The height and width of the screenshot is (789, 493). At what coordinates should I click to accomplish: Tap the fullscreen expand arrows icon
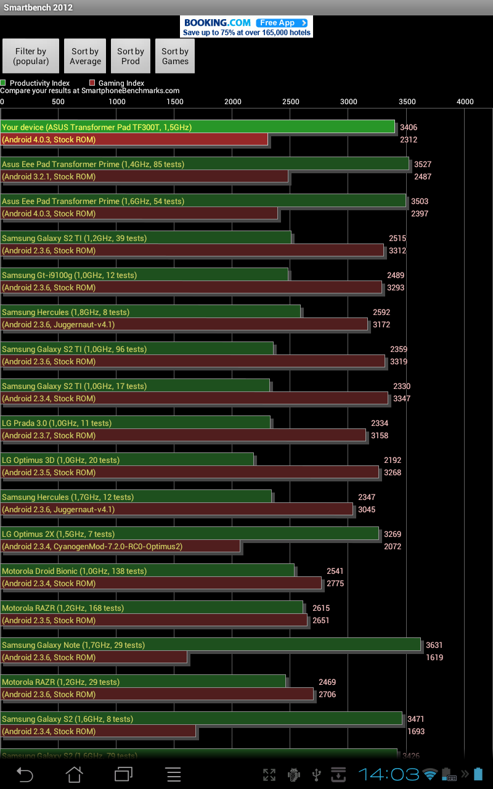pos(269,775)
